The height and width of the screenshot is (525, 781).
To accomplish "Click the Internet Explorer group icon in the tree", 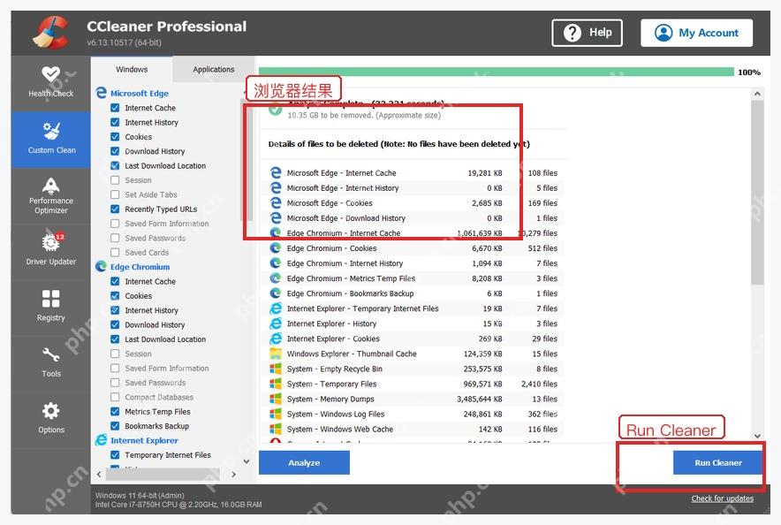I will [x=101, y=440].
